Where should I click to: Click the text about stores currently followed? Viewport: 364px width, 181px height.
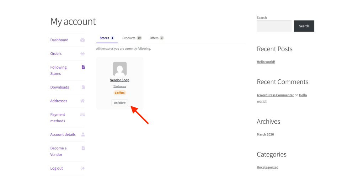(x=123, y=49)
